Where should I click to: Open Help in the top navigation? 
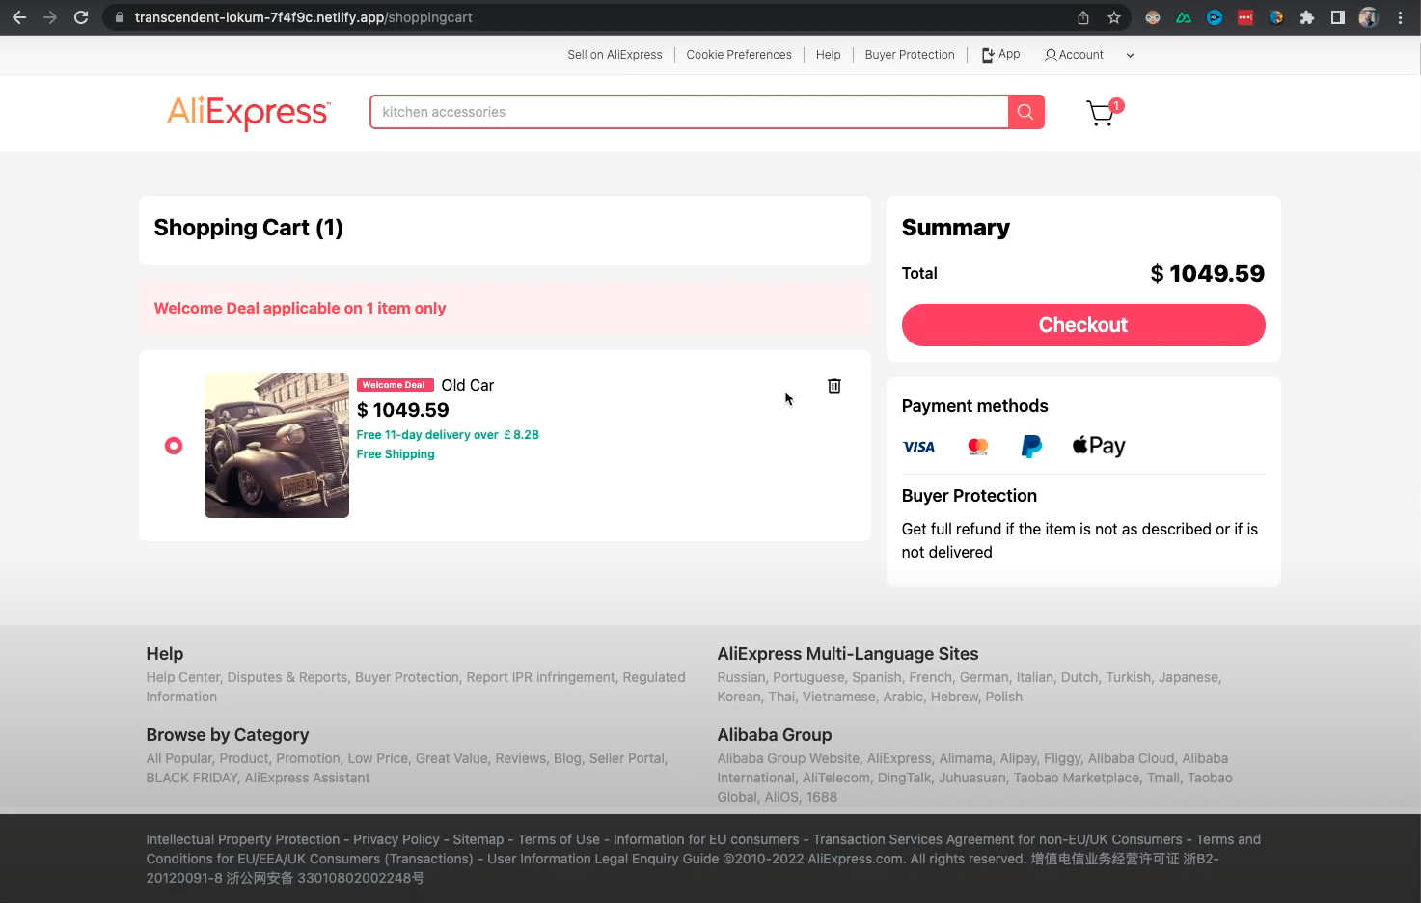pyautogui.click(x=828, y=55)
